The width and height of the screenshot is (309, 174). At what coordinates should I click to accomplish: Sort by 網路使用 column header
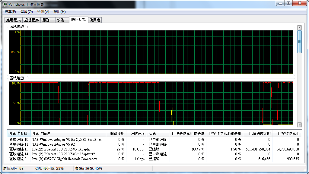tap(116, 134)
